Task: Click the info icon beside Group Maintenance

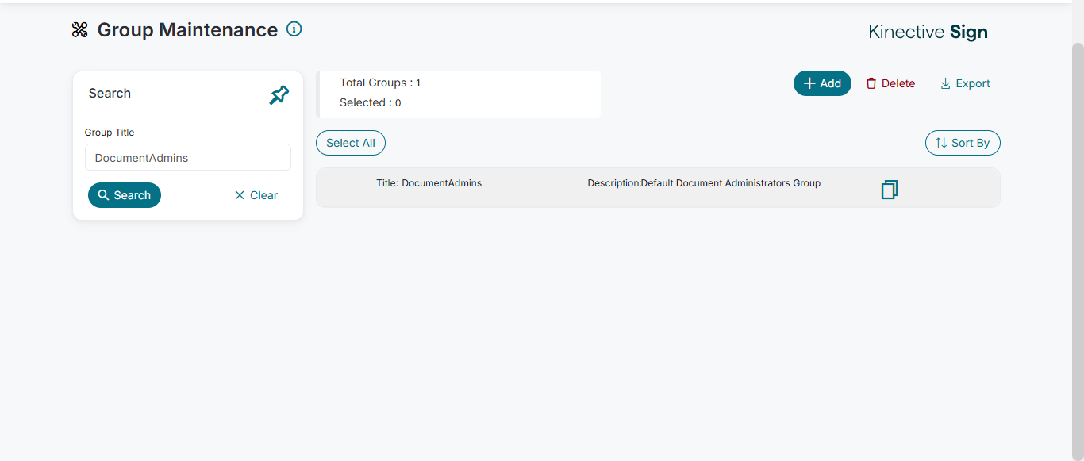Action: tap(294, 29)
